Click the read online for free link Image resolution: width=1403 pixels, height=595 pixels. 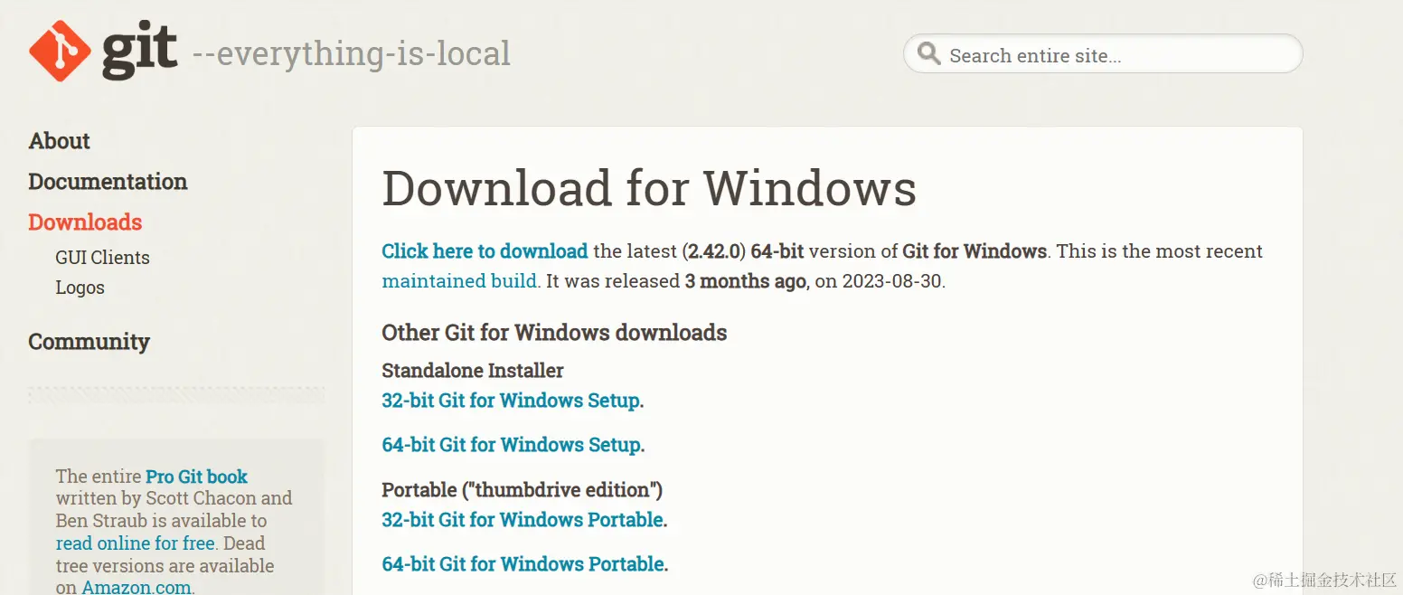coord(135,543)
